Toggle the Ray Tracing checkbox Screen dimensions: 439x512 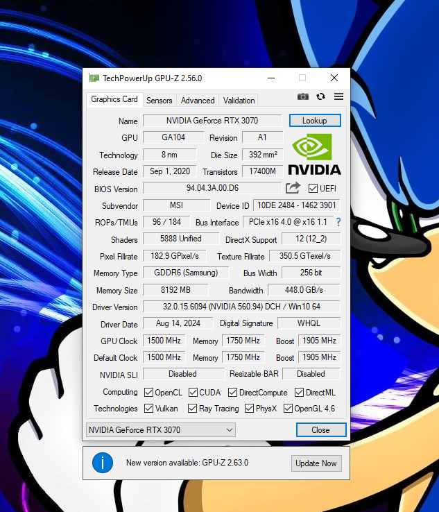192,408
